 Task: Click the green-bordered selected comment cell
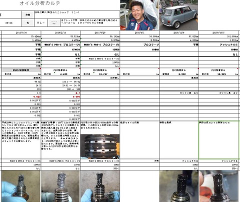(218, 140)
